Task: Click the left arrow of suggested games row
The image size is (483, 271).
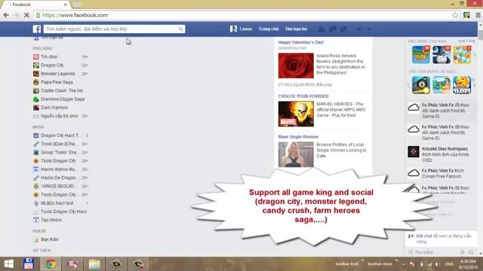Action: click(x=408, y=85)
